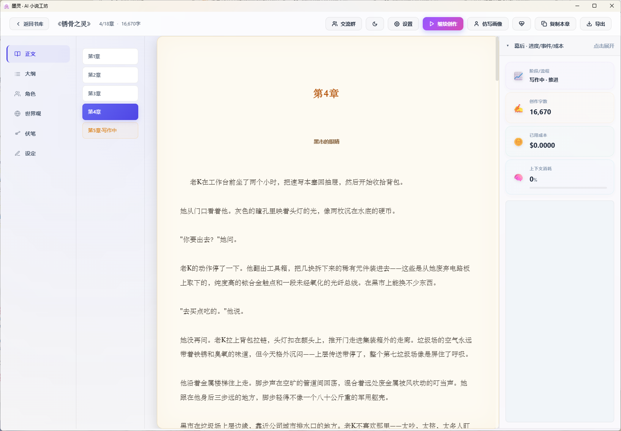Click the 已用成本 coin icon

pyautogui.click(x=518, y=142)
